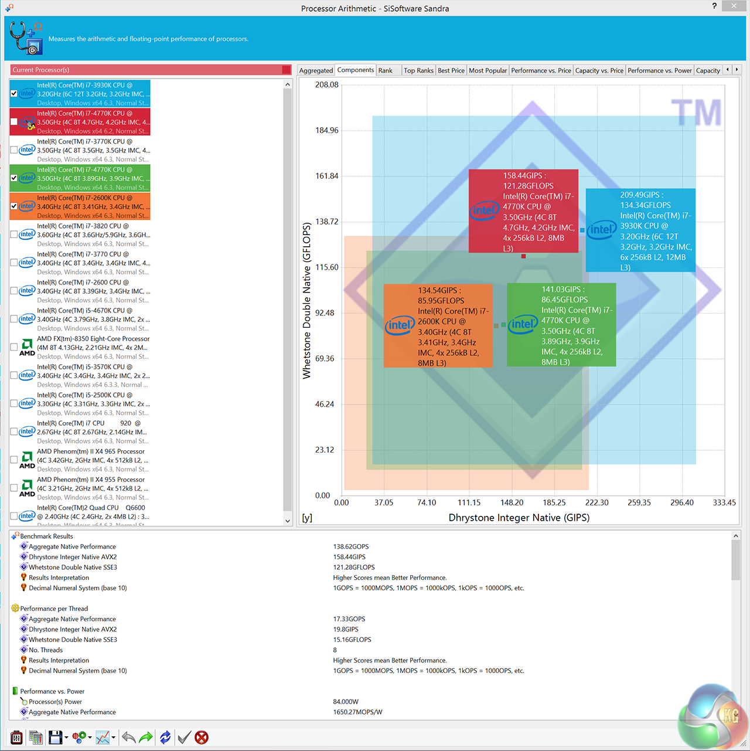
Task: Check the i5-3570K processor checkbox
Action: [14, 375]
